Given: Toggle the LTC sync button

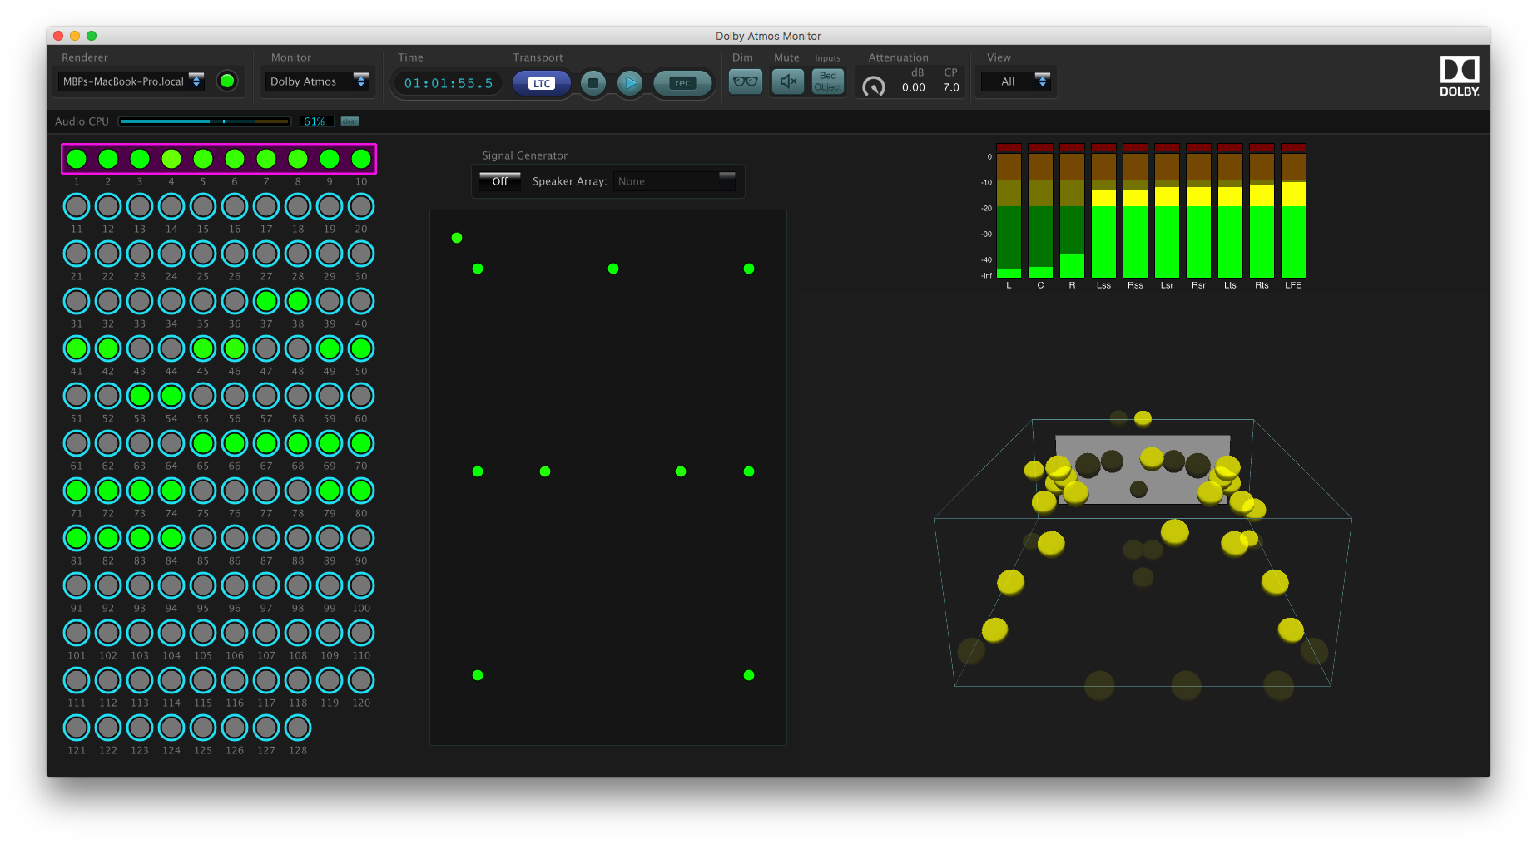Looking at the screenshot, I should click(x=541, y=82).
